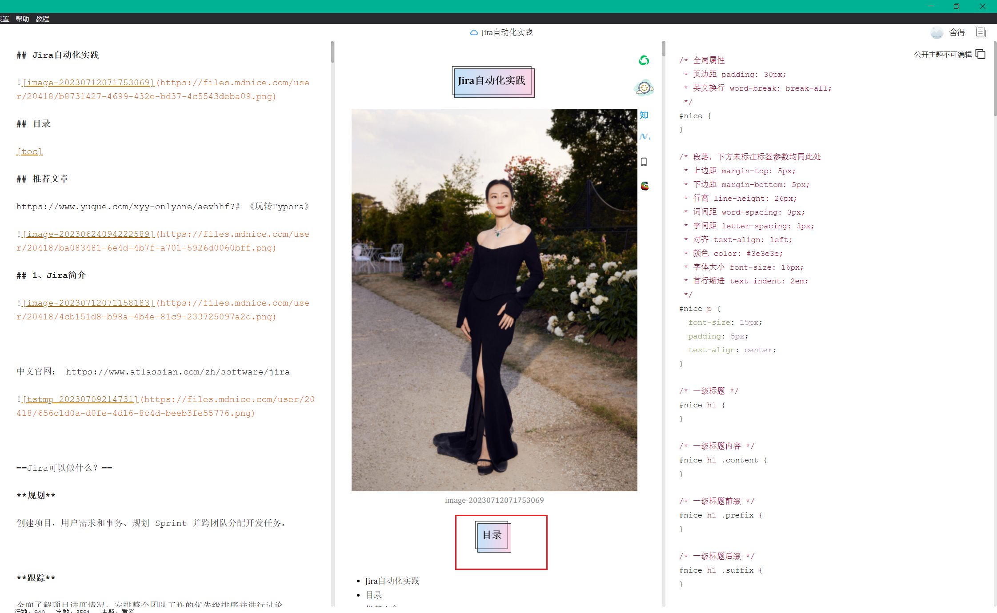Click the editor pane vertical scrollbar
This screenshot has width=997, height=613.
click(x=332, y=52)
